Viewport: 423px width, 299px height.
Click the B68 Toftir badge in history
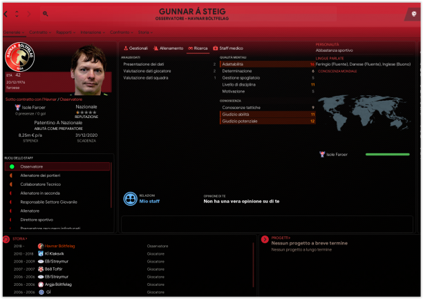41,269
